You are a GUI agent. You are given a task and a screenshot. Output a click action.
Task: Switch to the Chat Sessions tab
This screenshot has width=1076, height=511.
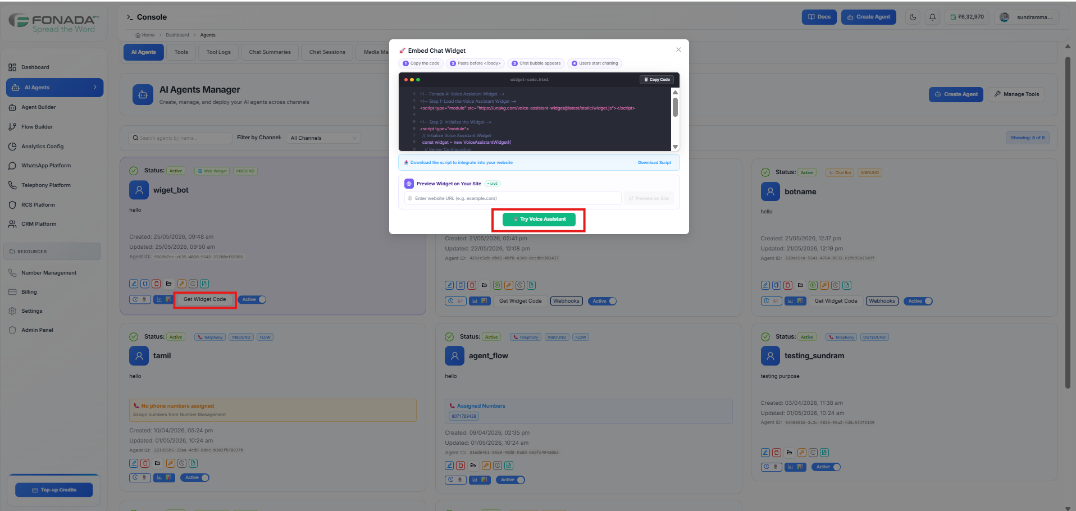point(327,52)
